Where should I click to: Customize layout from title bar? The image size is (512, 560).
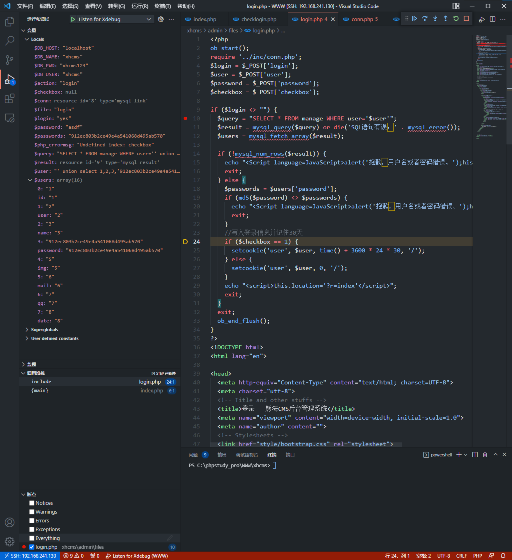click(x=456, y=6)
